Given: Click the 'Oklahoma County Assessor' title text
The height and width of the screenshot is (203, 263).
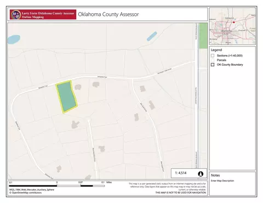Looking at the screenshot, I should [x=108, y=14].
